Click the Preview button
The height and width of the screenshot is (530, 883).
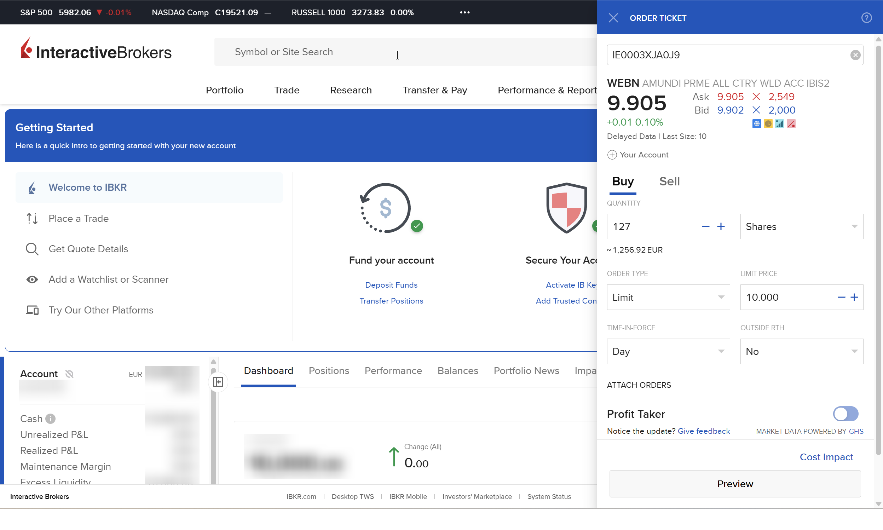(735, 484)
